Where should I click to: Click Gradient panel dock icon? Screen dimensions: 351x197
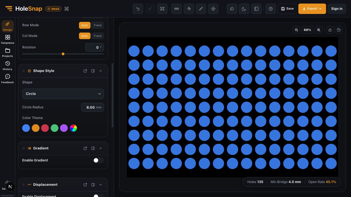coord(93,148)
